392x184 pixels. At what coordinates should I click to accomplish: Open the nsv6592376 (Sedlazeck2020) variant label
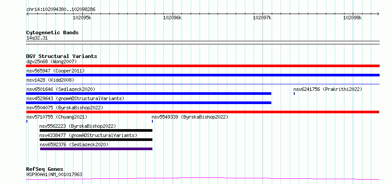point(74,144)
